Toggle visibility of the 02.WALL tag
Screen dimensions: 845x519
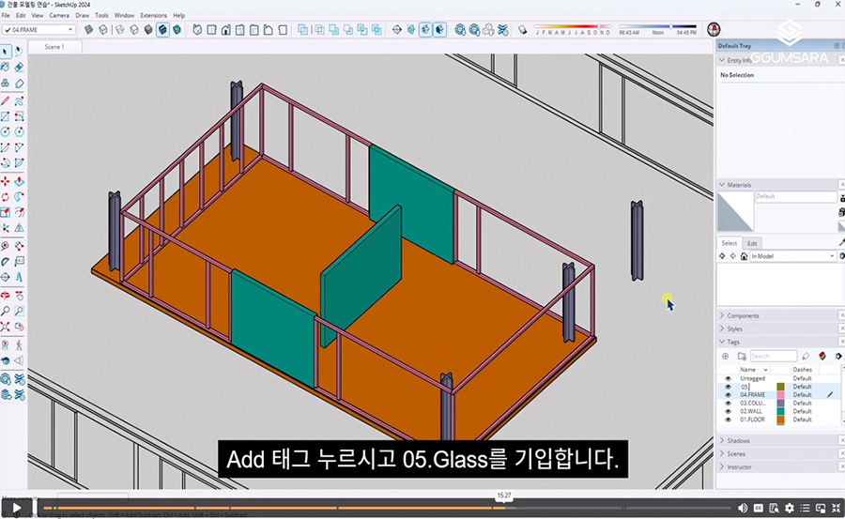tap(728, 411)
